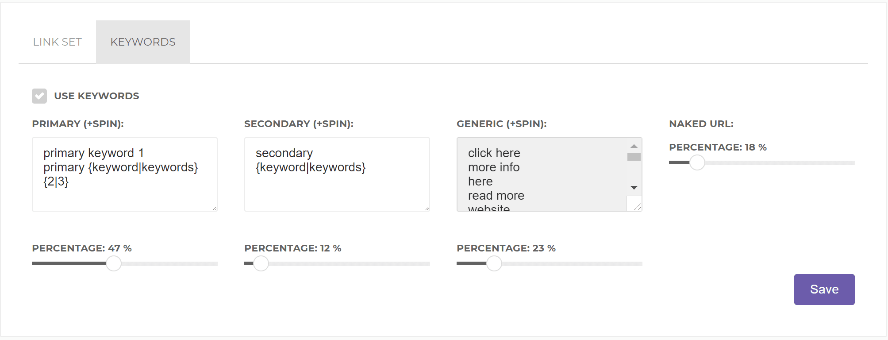Click the Generic textarea resize handle

click(x=637, y=207)
